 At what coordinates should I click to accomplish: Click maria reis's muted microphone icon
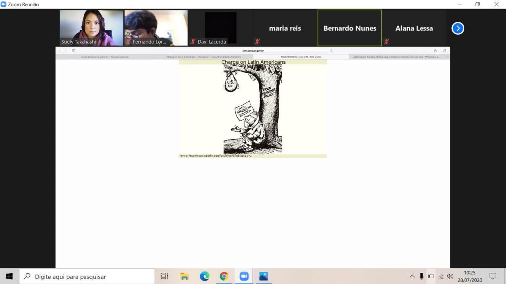257,42
